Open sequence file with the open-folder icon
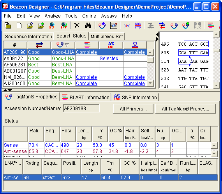222x194 pixels. coord(30,25)
